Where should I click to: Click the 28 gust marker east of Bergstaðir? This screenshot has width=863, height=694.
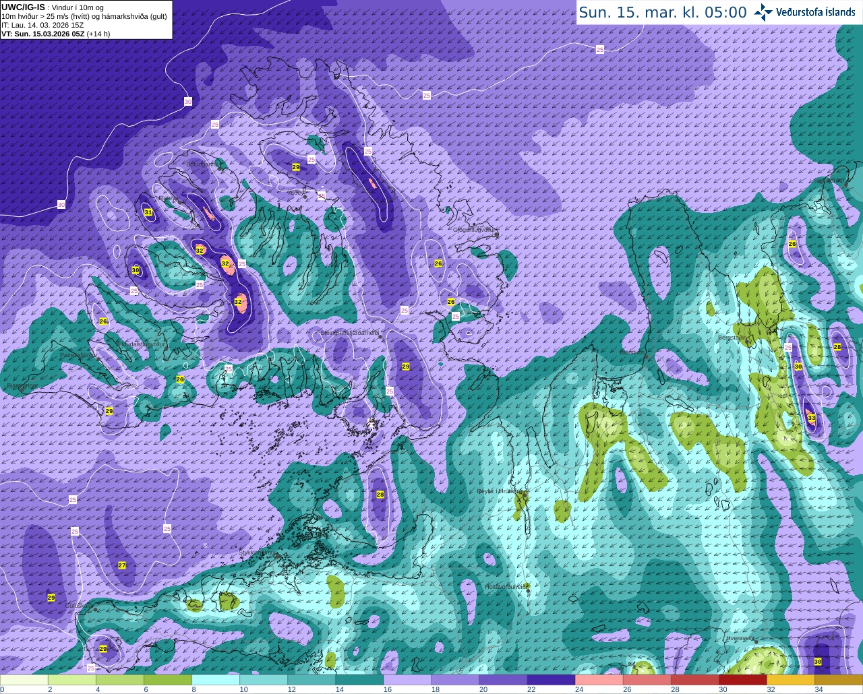coord(837,347)
